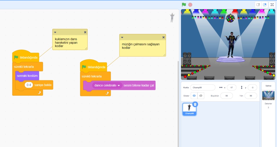Click the Dekorlar backdrops count label
This screenshot has height=147, width=277.
pyautogui.click(x=268, y=103)
